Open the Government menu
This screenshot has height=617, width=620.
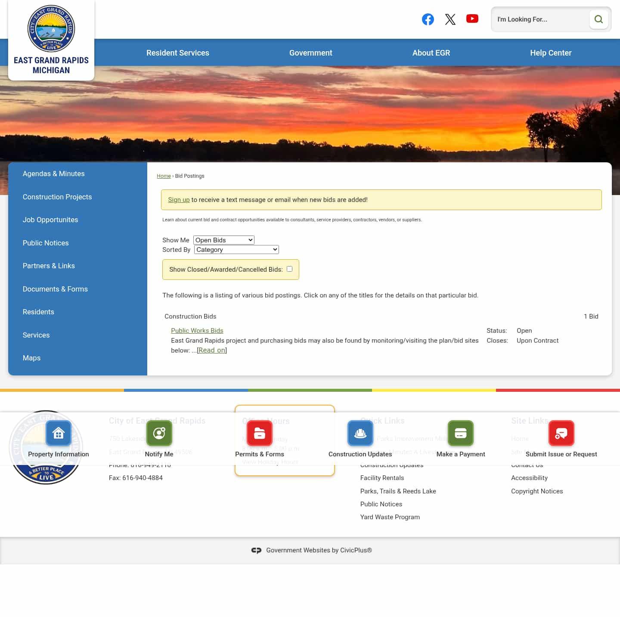tap(310, 53)
